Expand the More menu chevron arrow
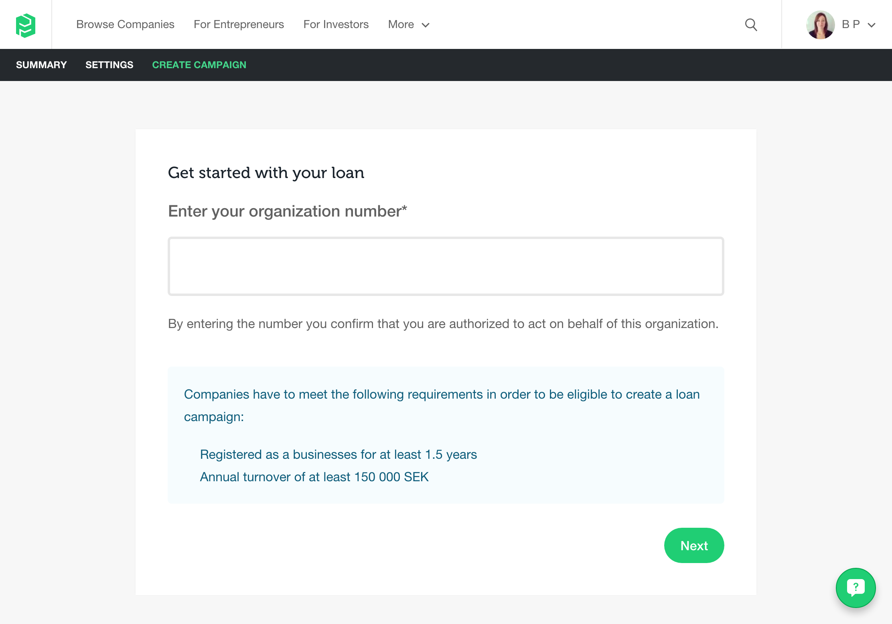The height and width of the screenshot is (624, 892). point(426,25)
